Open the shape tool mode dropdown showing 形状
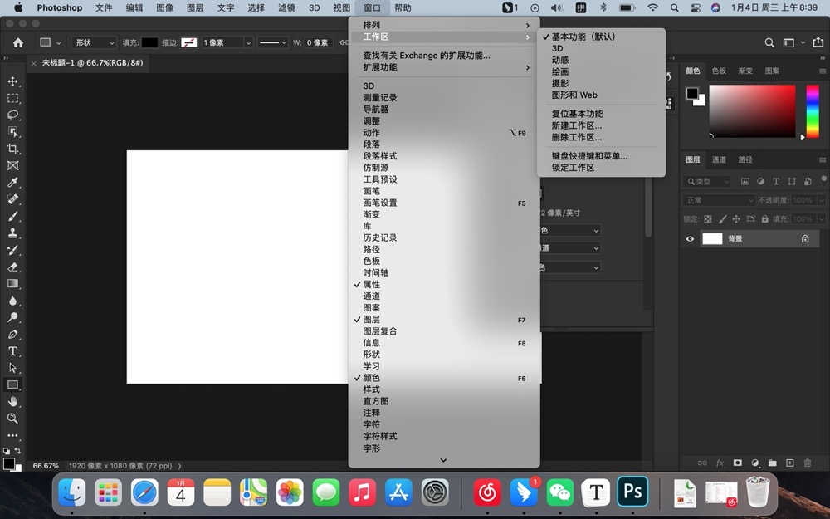Viewport: 830px width, 519px height. click(93, 42)
